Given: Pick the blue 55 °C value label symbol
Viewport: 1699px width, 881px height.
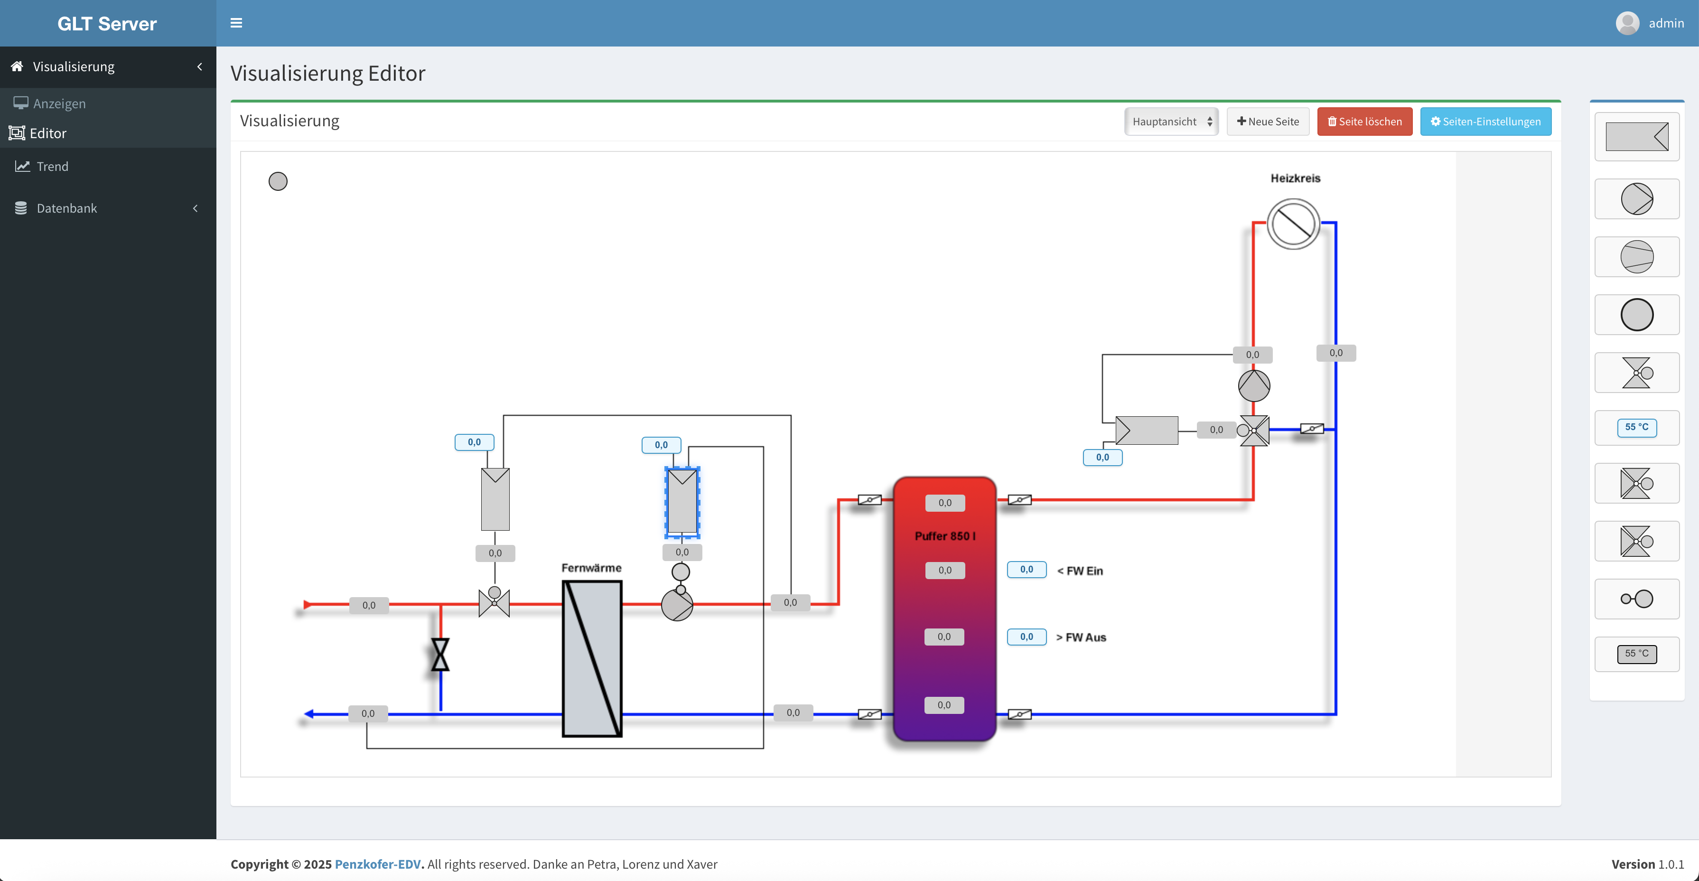Looking at the screenshot, I should (x=1636, y=427).
